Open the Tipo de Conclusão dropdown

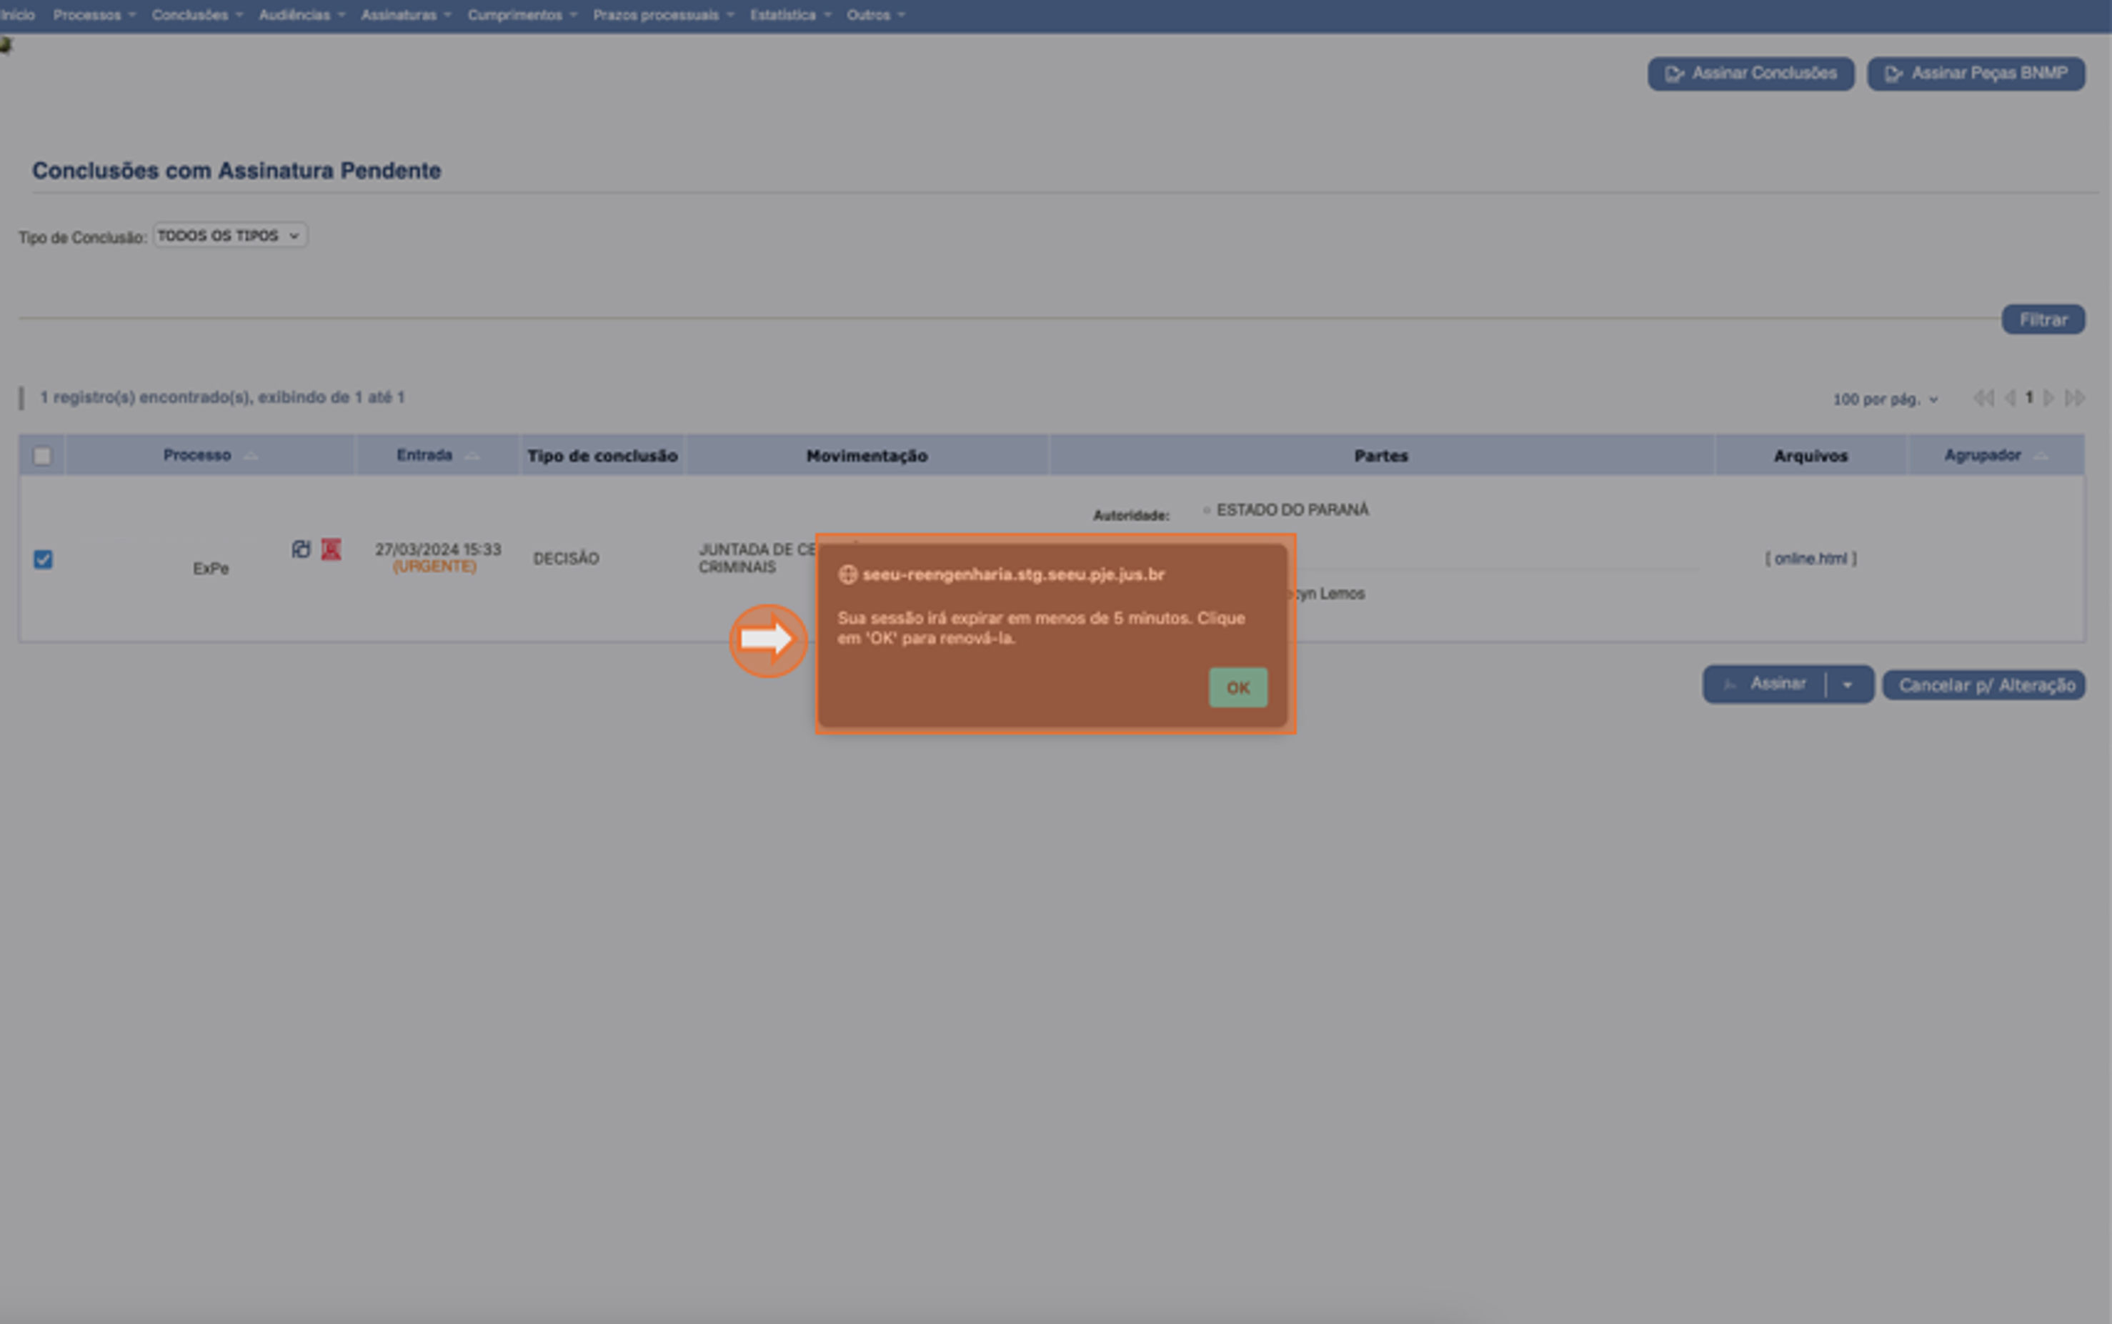229,234
